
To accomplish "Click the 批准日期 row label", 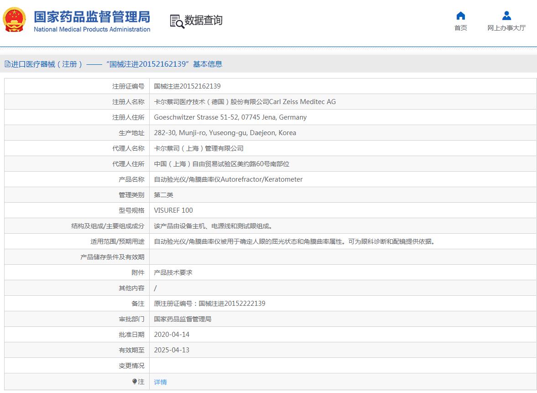I will [131, 335].
